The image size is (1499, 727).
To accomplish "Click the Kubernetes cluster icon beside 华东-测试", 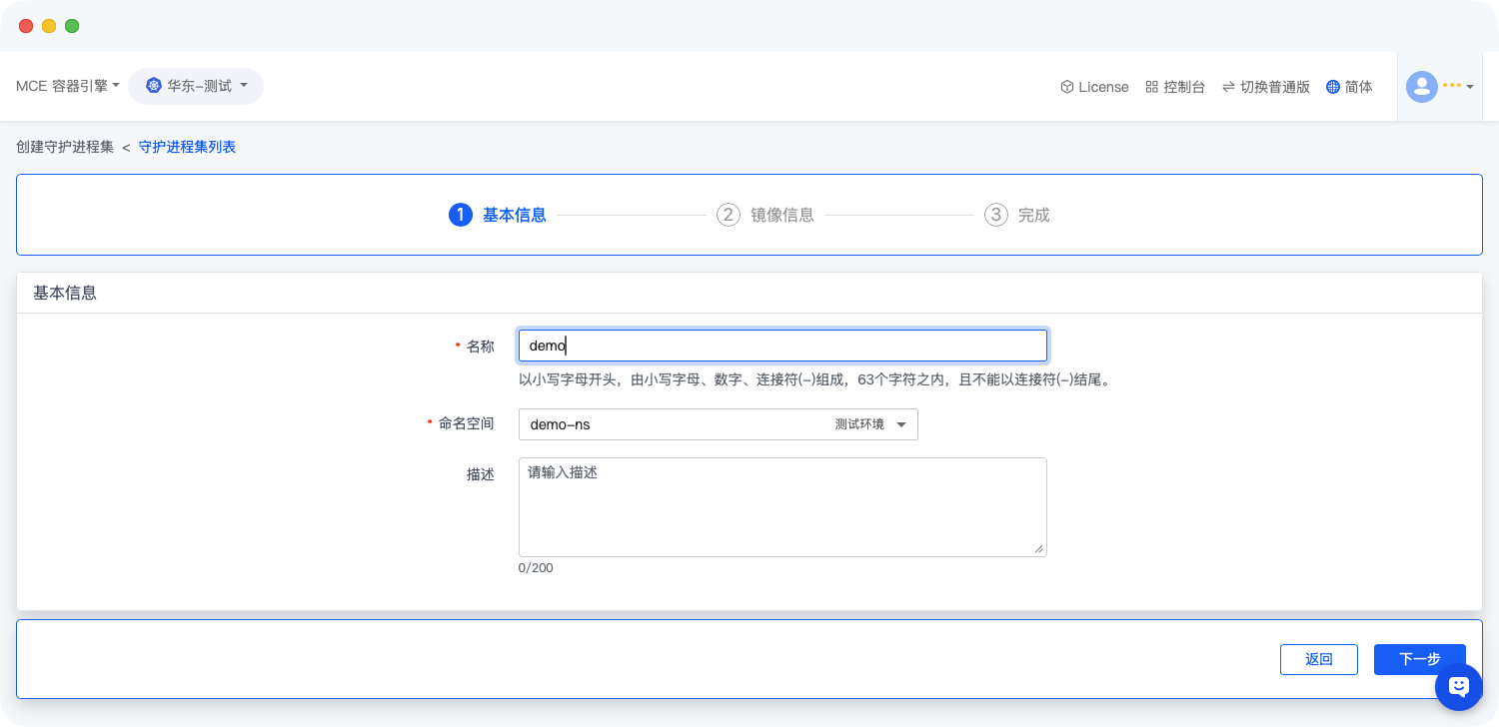I will (x=154, y=86).
